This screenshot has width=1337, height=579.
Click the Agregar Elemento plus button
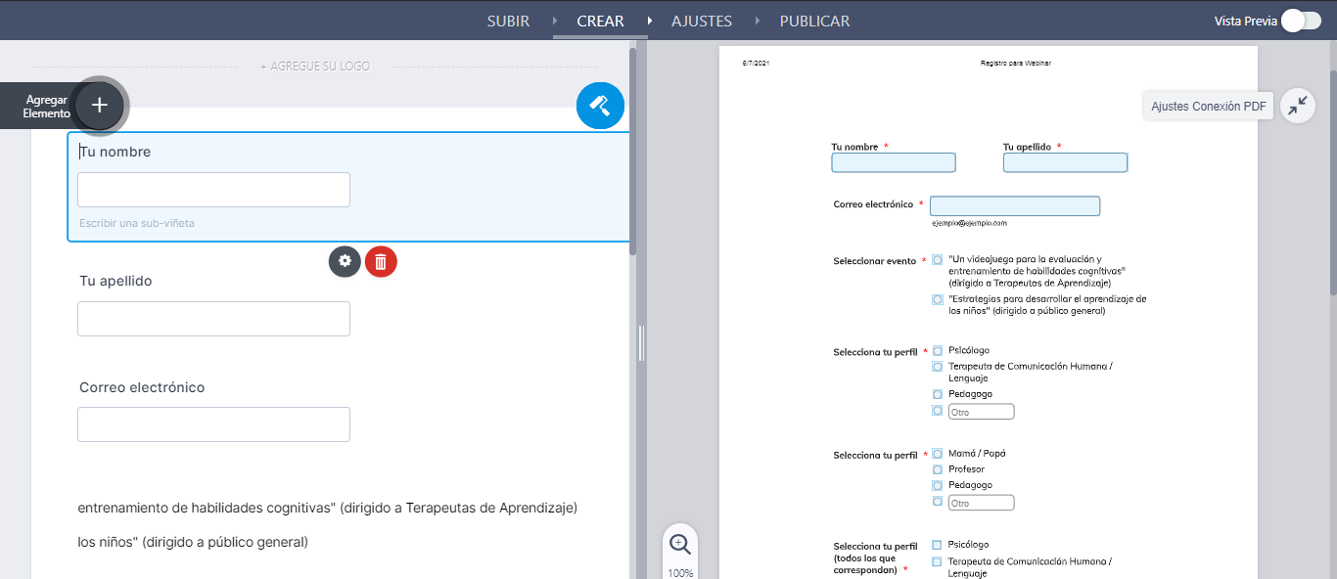pos(100,106)
